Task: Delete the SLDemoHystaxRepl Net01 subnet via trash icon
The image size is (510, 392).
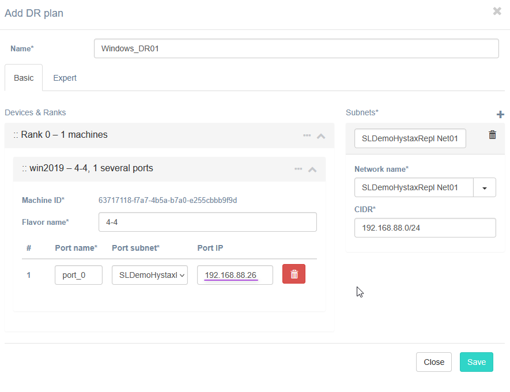Action: (x=492, y=135)
